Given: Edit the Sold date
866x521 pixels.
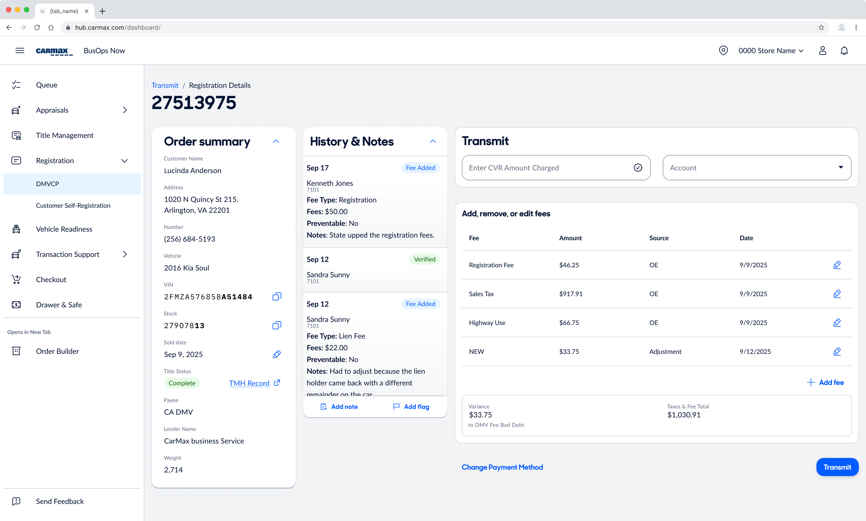Looking at the screenshot, I should [276, 354].
